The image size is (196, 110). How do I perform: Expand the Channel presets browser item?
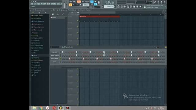39,27
